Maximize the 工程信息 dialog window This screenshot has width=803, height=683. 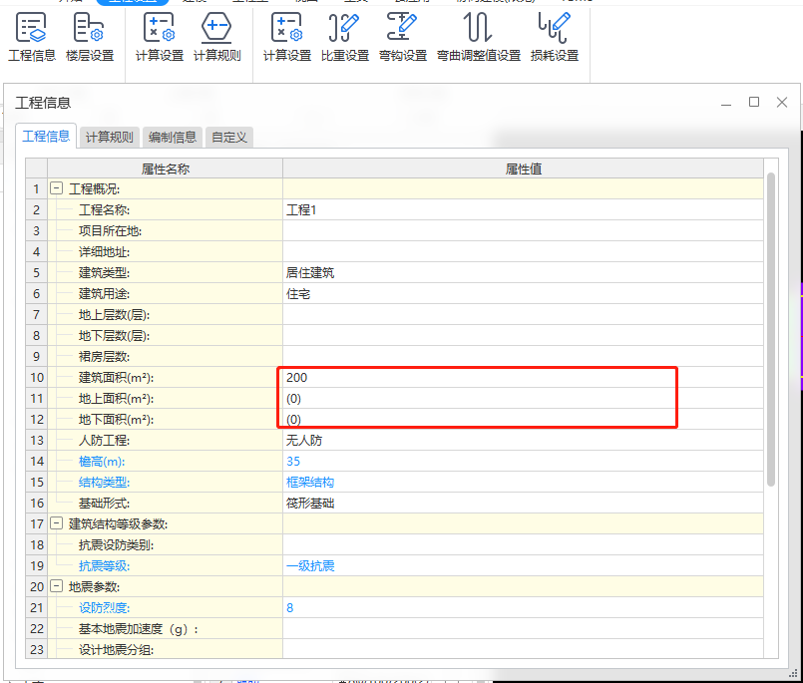tap(754, 102)
